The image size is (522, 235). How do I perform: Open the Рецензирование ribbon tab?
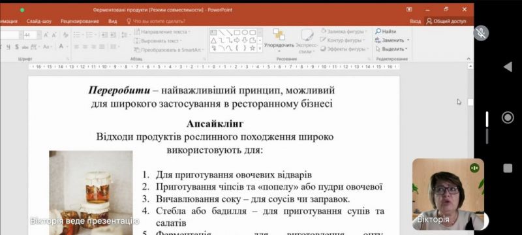(80, 22)
